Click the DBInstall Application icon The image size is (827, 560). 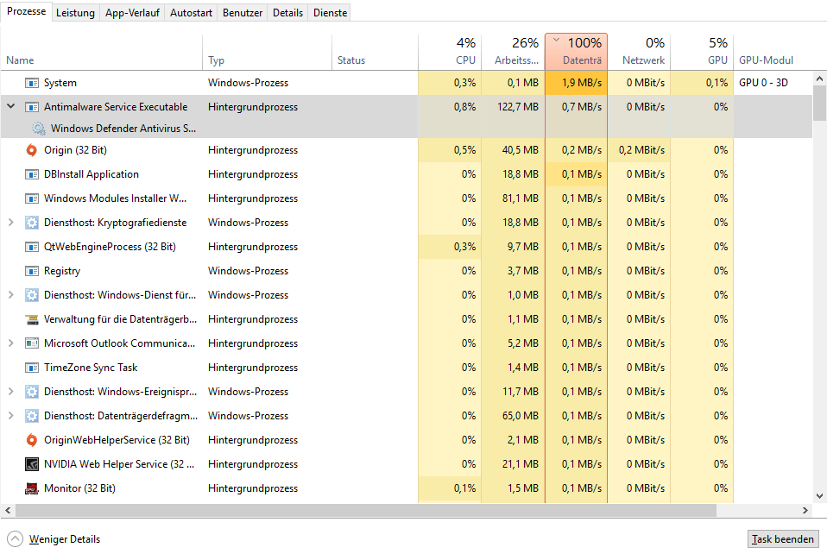tap(32, 174)
